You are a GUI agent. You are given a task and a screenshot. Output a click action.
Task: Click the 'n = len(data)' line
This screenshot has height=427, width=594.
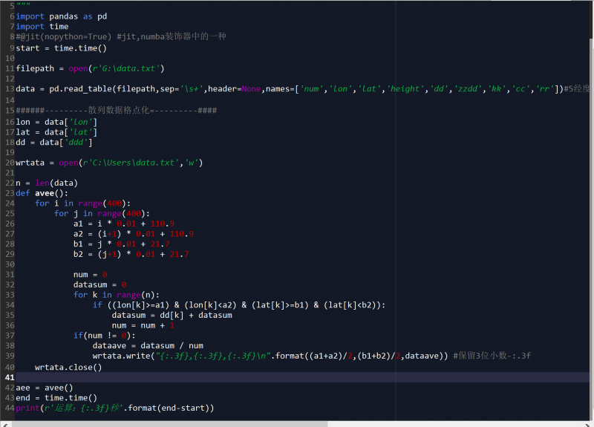click(x=47, y=183)
